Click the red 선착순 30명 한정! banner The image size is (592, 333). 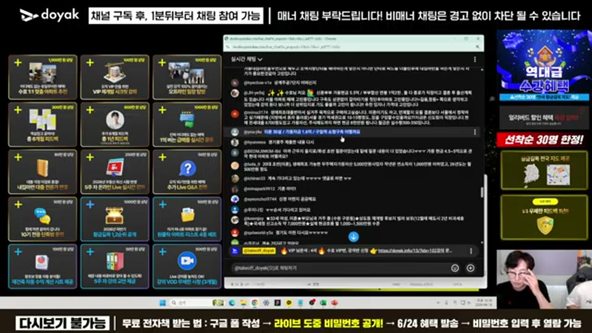543,139
